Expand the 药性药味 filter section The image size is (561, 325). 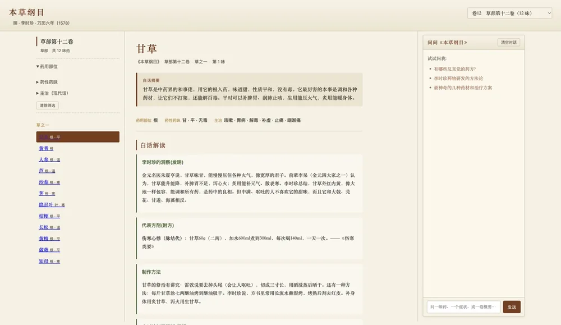47,82
